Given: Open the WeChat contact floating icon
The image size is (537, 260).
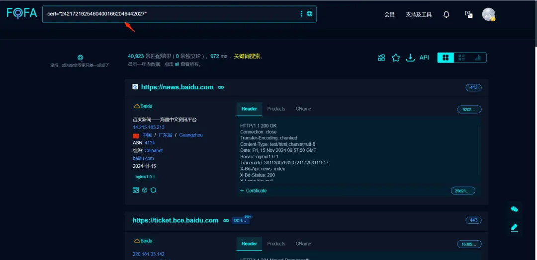Looking at the screenshot, I should (514, 209).
